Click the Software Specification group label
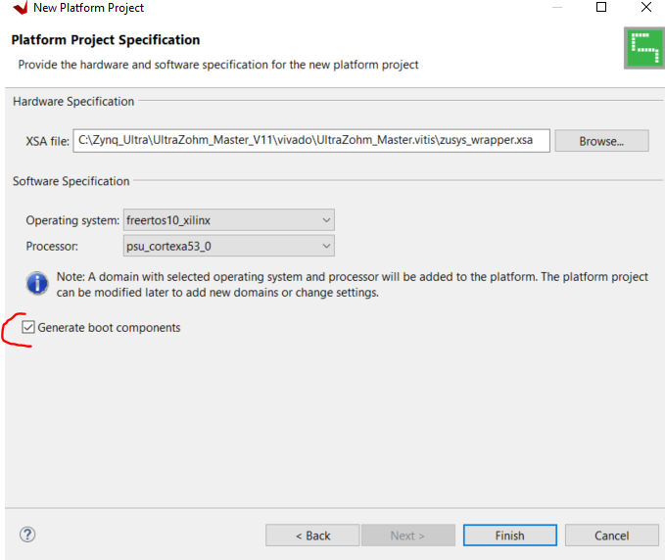 click(x=71, y=181)
